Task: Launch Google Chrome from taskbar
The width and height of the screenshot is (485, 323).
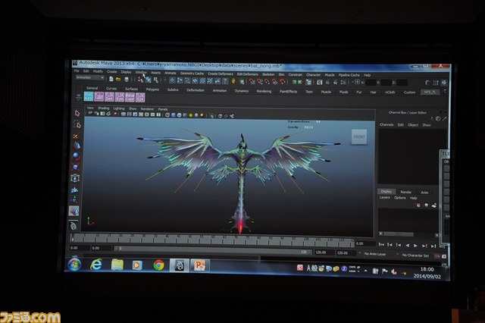Action: 158,265
